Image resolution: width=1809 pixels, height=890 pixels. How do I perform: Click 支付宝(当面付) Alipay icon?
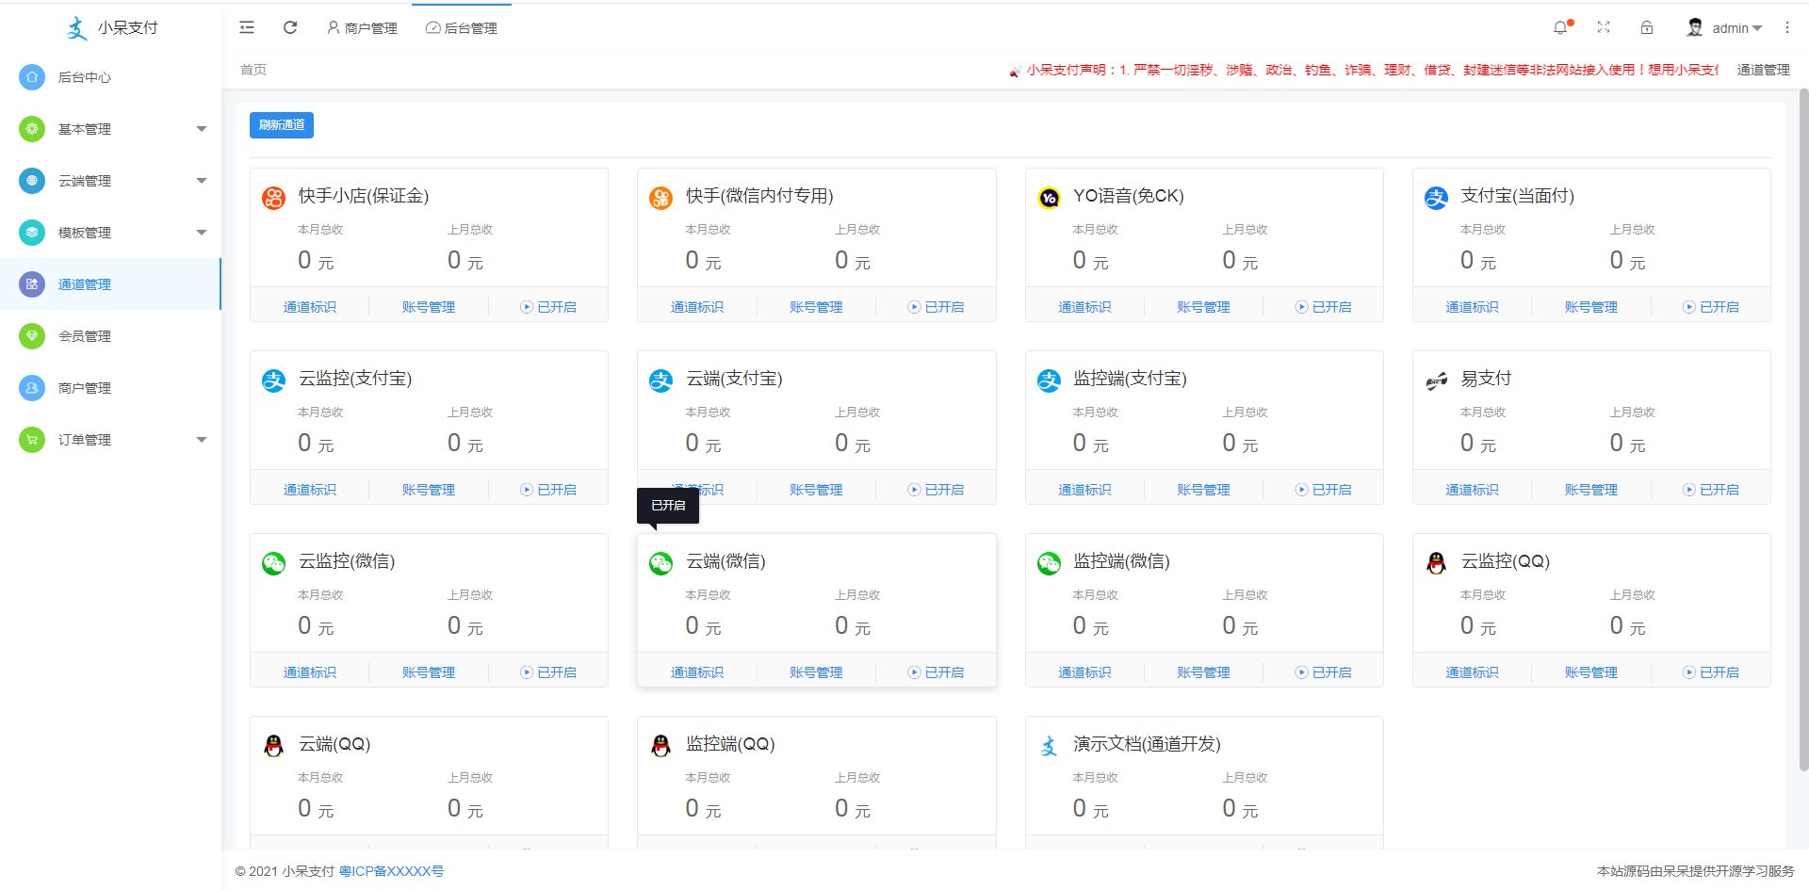1436,198
